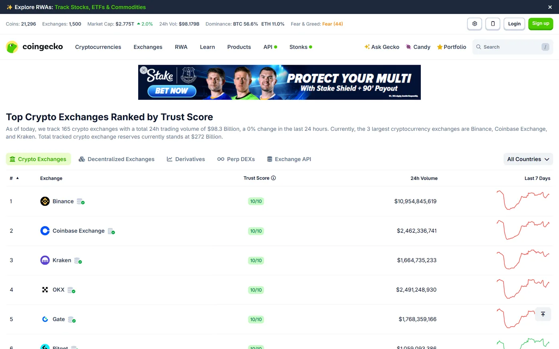
Task: Click the Search input field
Action: (x=513, y=47)
